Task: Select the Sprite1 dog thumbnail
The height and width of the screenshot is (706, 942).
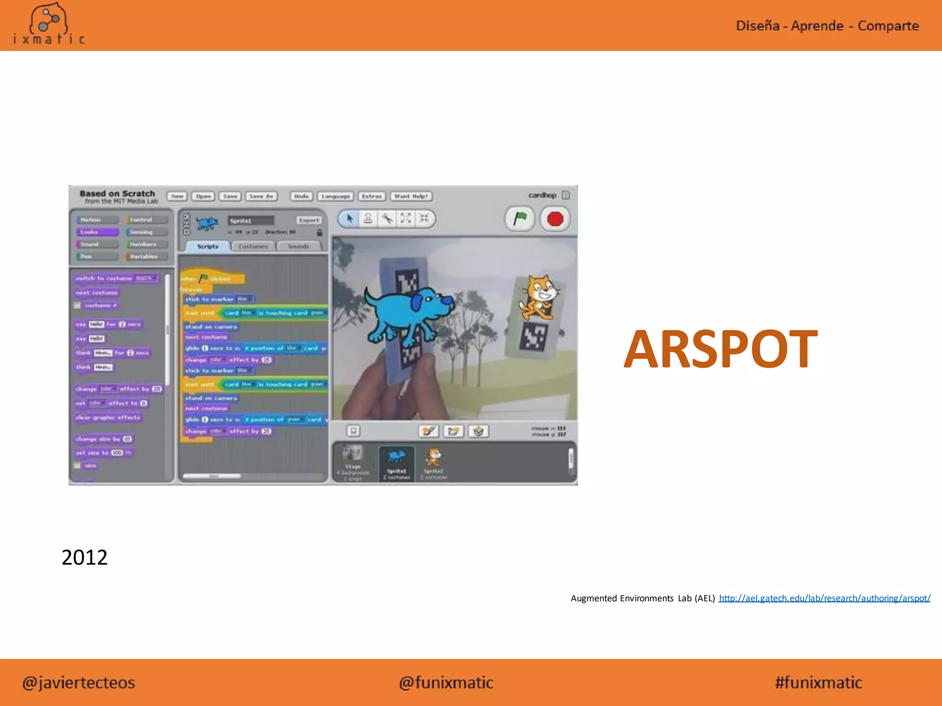Action: (396, 463)
